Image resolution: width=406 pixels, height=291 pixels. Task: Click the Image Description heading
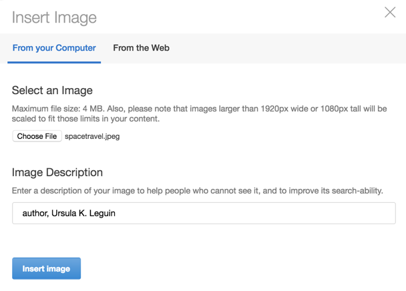click(57, 172)
